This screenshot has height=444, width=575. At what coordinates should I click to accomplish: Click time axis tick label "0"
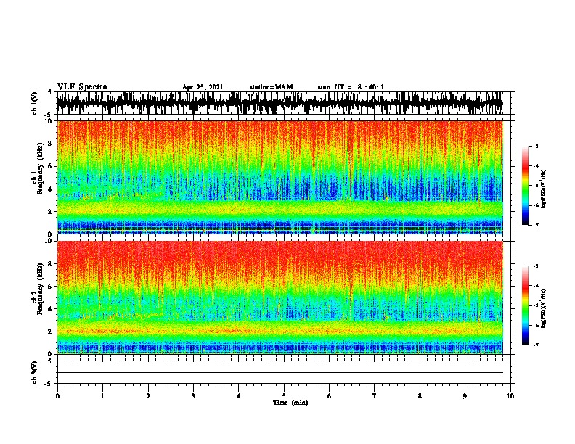pyautogui.click(x=57, y=395)
